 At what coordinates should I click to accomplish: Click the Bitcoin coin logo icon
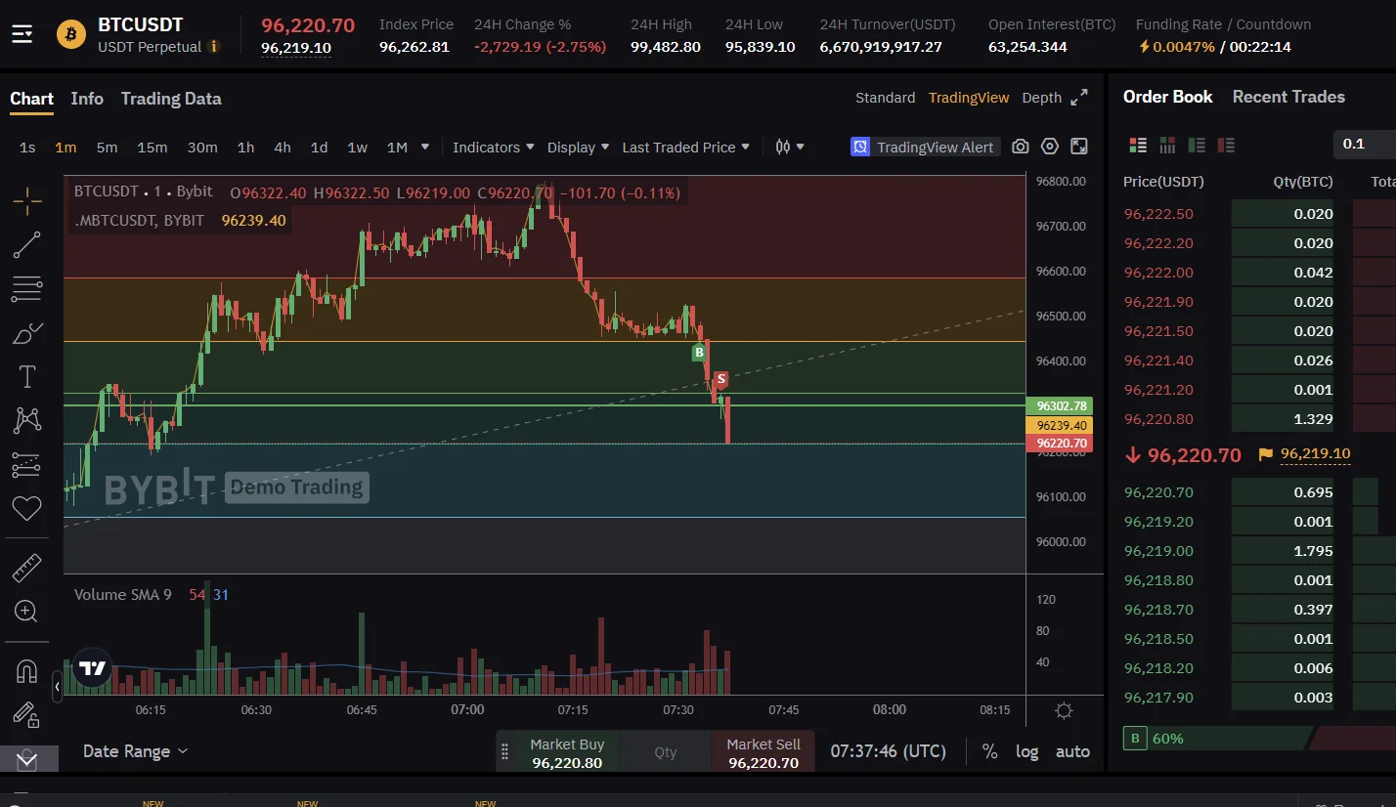click(71, 35)
